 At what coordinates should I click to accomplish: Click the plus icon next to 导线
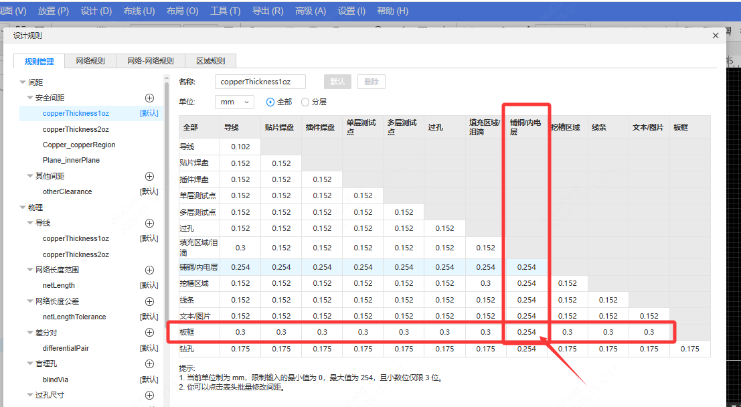click(150, 223)
